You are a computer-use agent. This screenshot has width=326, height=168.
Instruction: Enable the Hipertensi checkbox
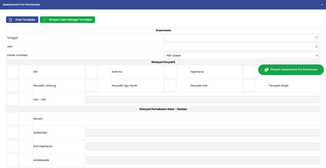click(170, 72)
